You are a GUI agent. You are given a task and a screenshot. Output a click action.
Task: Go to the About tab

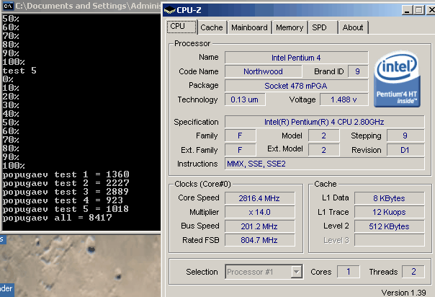pyautogui.click(x=353, y=27)
